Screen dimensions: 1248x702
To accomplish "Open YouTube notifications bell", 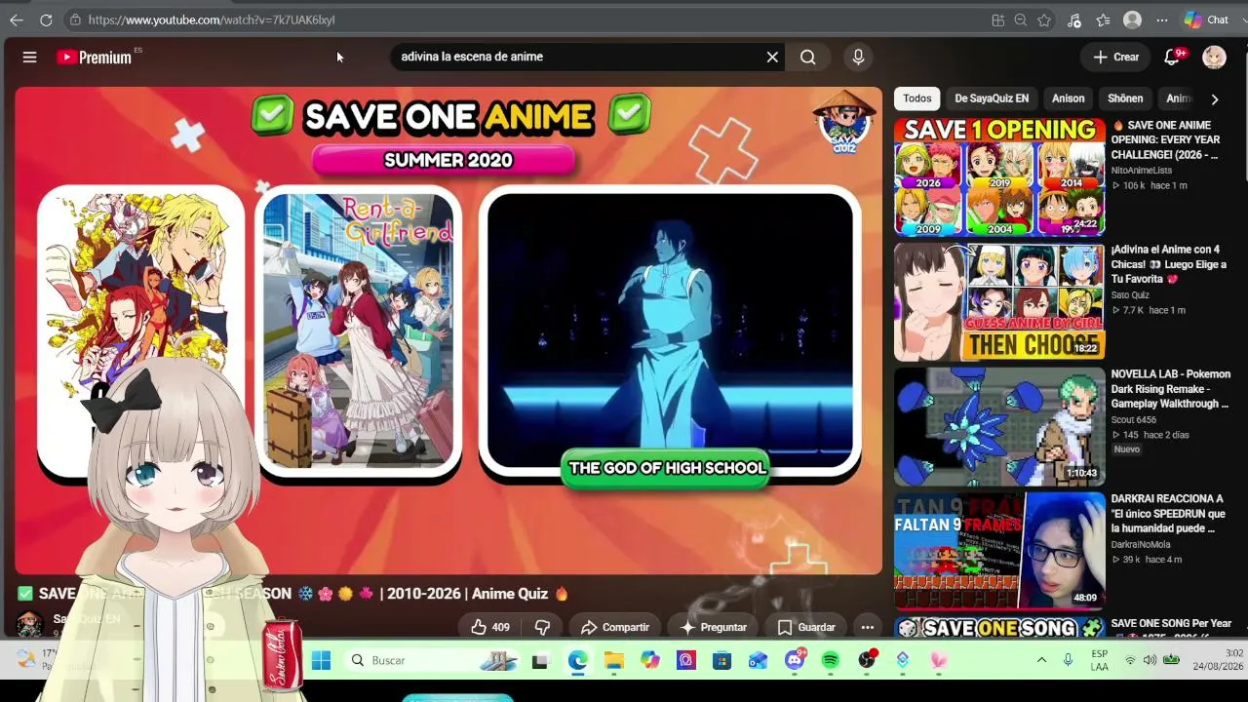I will pyautogui.click(x=1173, y=58).
